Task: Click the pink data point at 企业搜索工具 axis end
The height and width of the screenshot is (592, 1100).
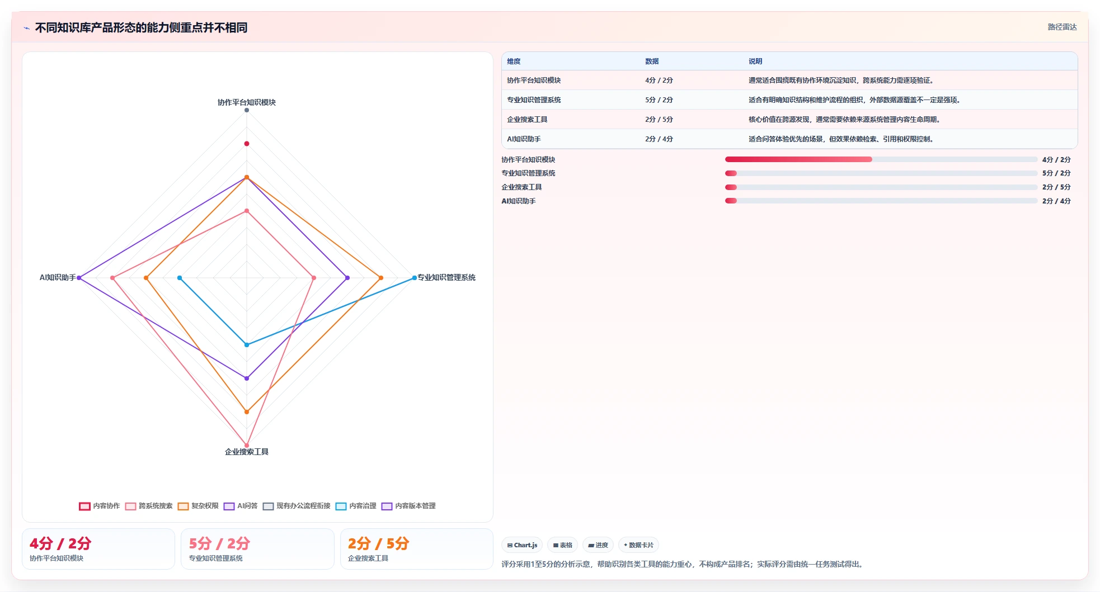Action: [247, 446]
